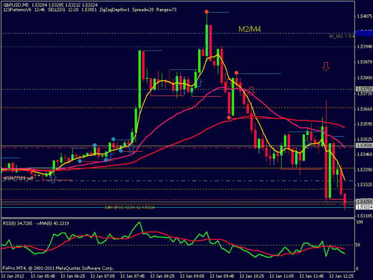Click the 13 Jan 07:45 time label
373x280 pixels.
coord(132,276)
